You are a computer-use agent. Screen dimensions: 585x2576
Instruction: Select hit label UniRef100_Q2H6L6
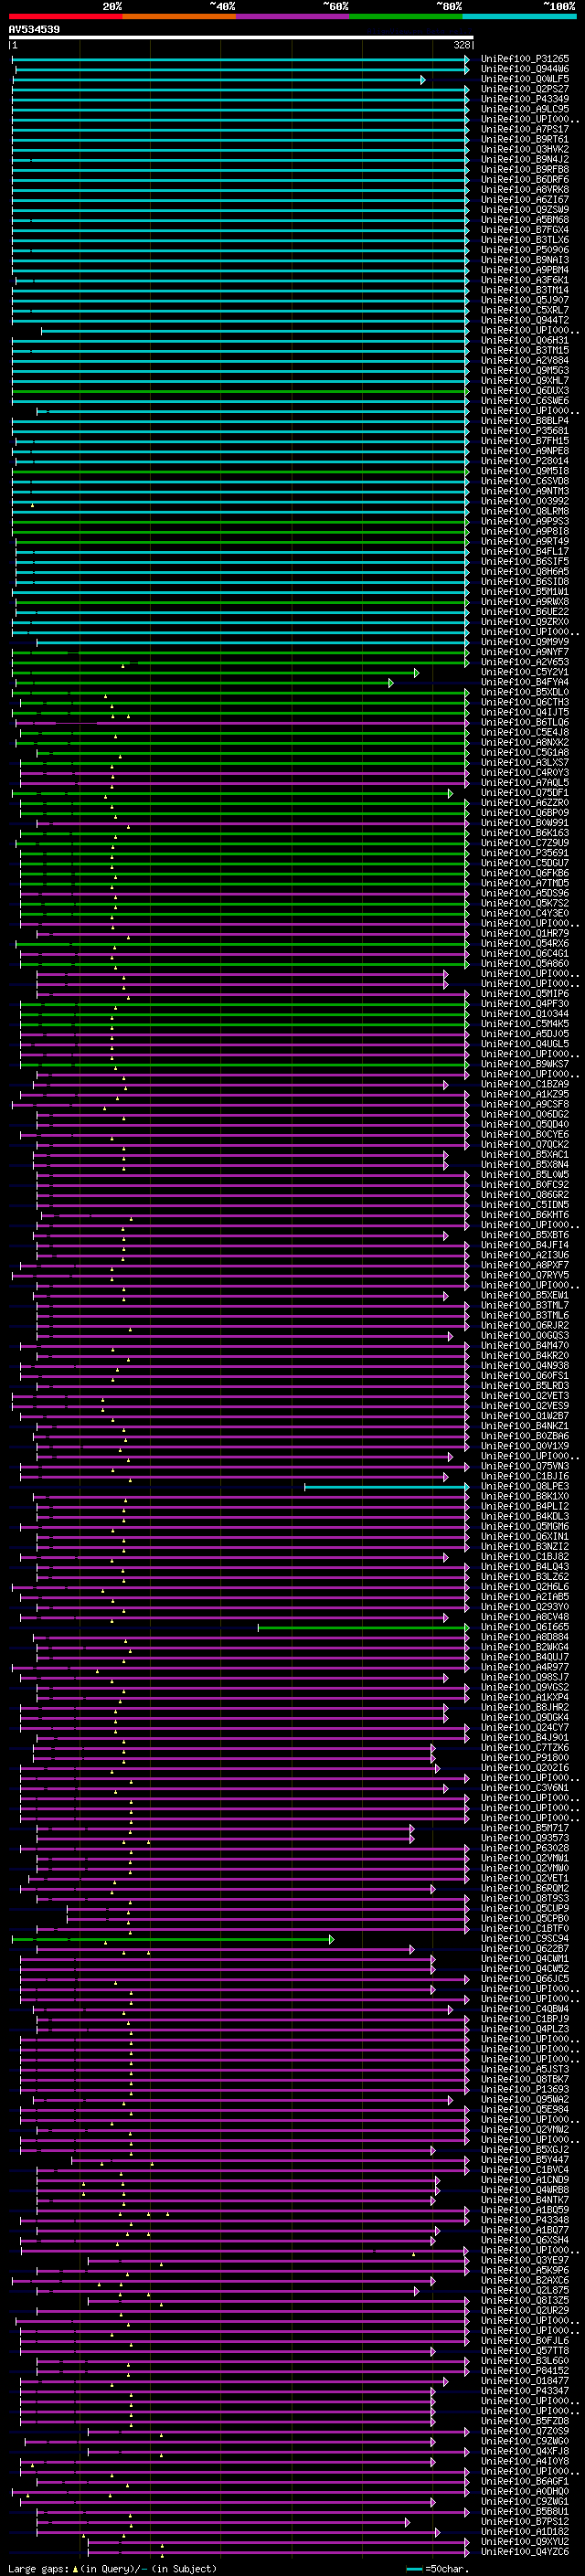click(525, 1587)
